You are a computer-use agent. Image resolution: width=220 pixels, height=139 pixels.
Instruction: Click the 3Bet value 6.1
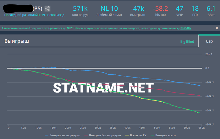pos(211,8)
